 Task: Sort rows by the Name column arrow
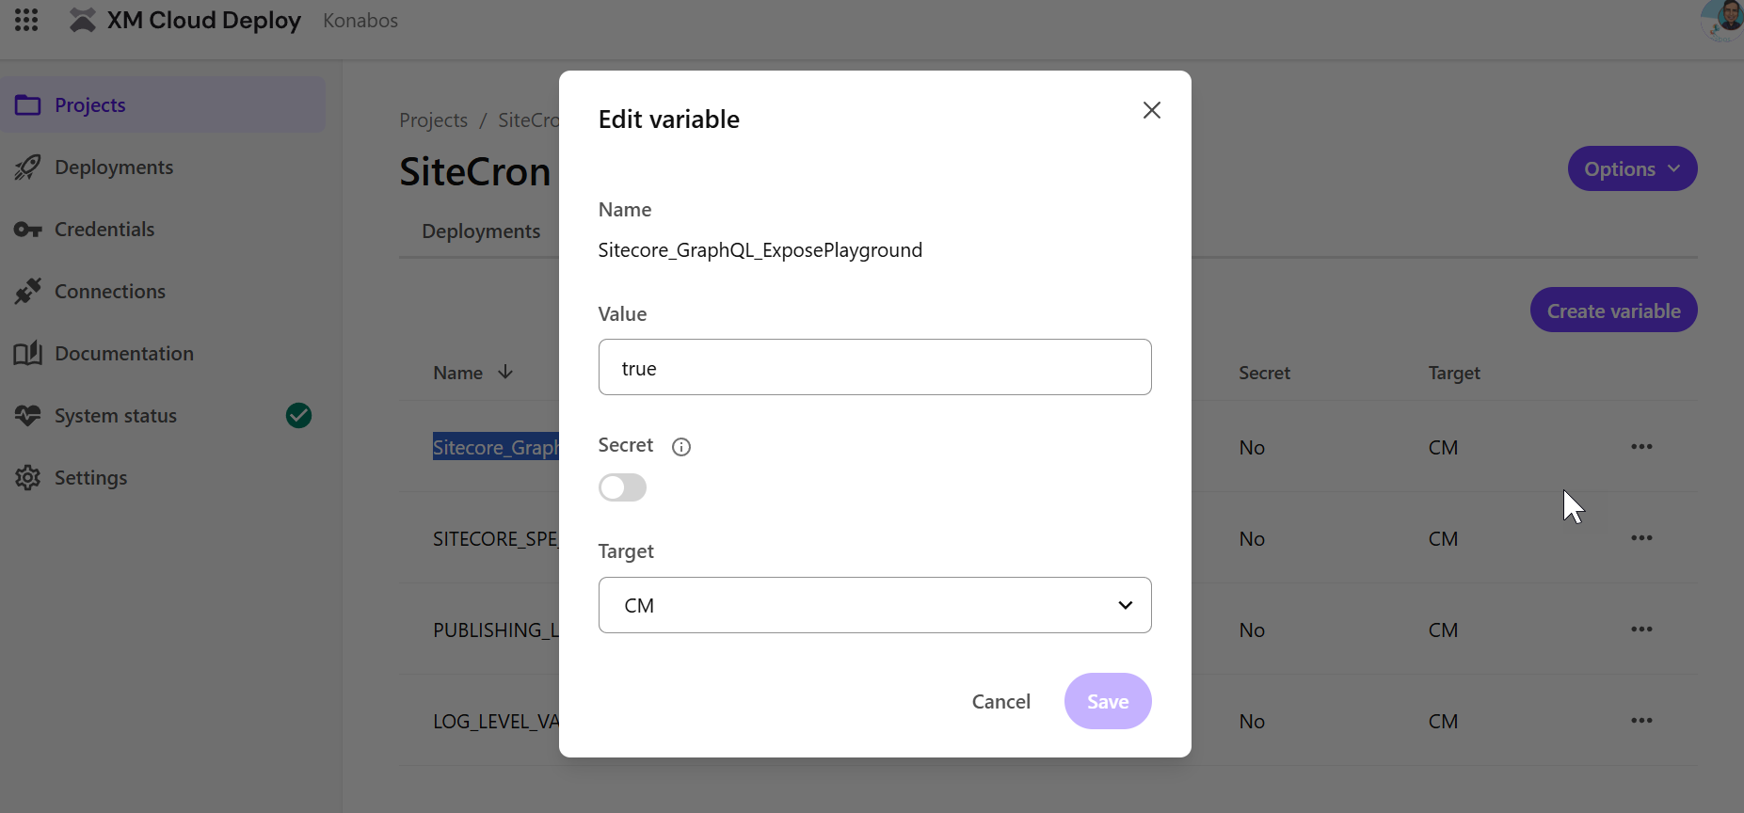tap(504, 373)
